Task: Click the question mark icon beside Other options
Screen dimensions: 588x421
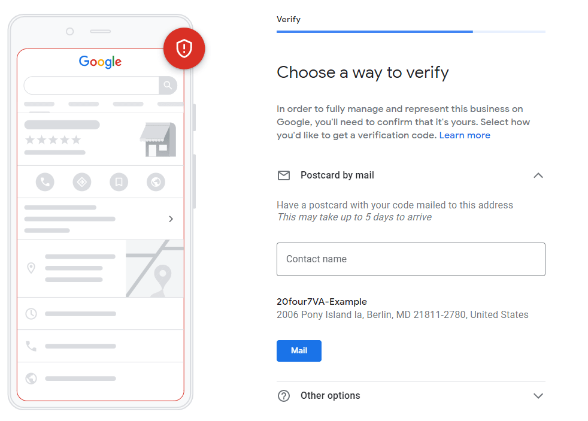Action: 283,396
